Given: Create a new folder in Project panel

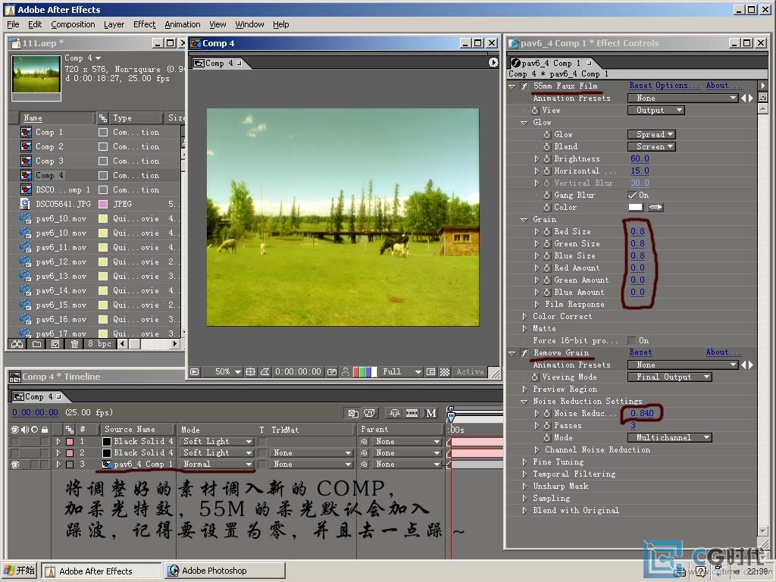Looking at the screenshot, I should point(36,344).
